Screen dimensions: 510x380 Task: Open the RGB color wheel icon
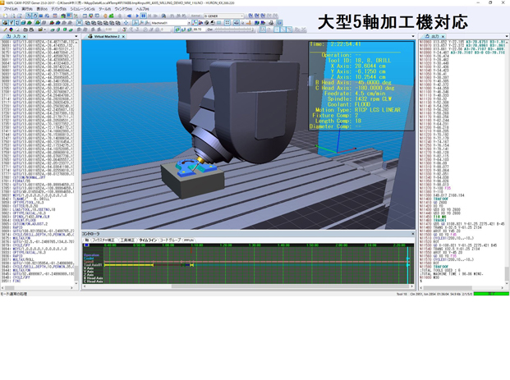(x=11, y=30)
